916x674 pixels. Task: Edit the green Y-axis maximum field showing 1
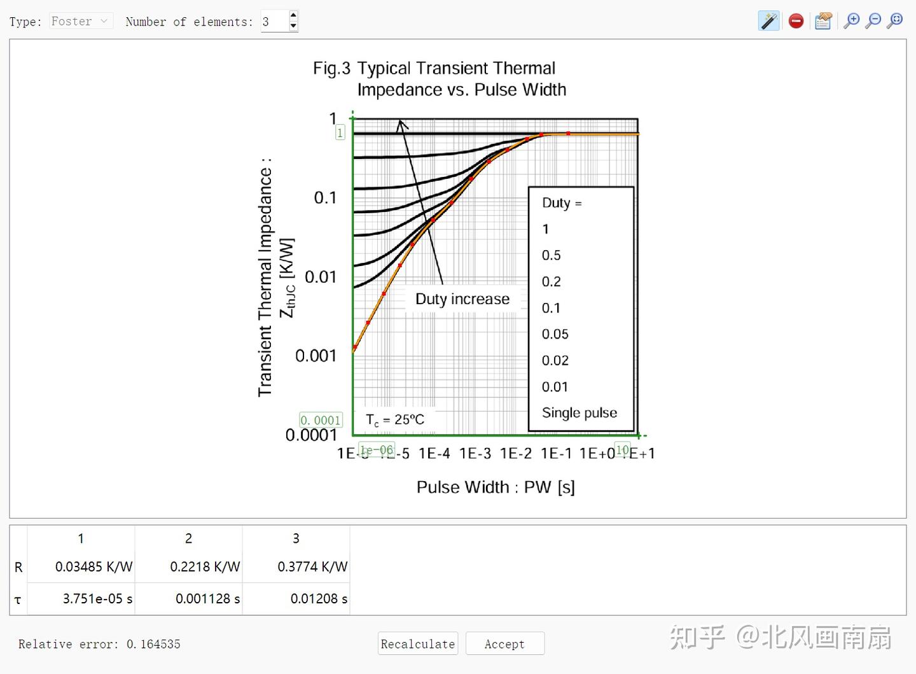[x=340, y=132]
